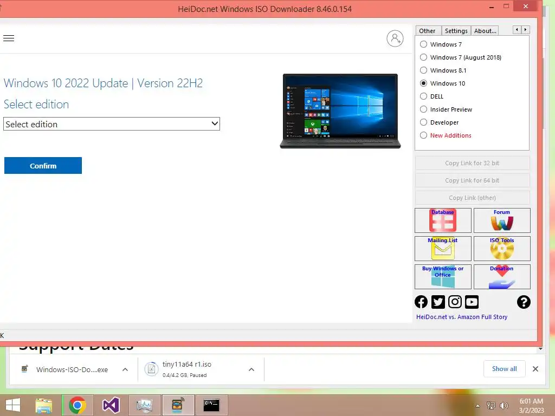
Task: Click the Windows-ISO-Do....exe file icon
Action: point(25,369)
